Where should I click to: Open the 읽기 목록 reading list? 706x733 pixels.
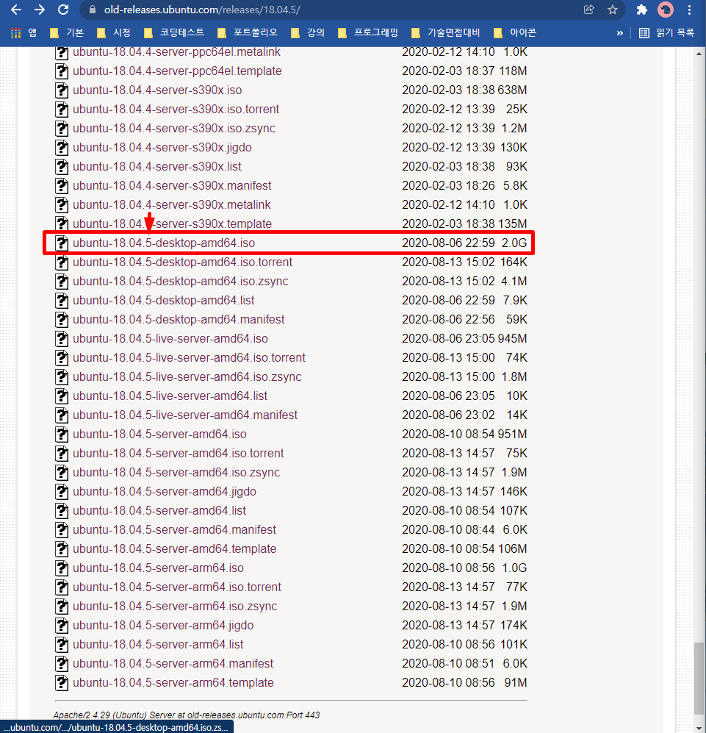(667, 33)
